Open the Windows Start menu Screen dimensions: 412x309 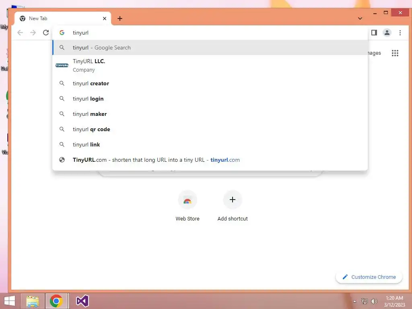10,301
